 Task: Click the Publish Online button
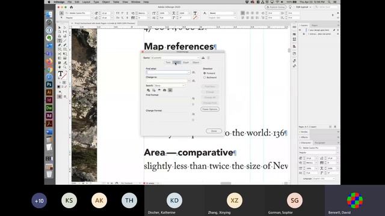point(276,7)
